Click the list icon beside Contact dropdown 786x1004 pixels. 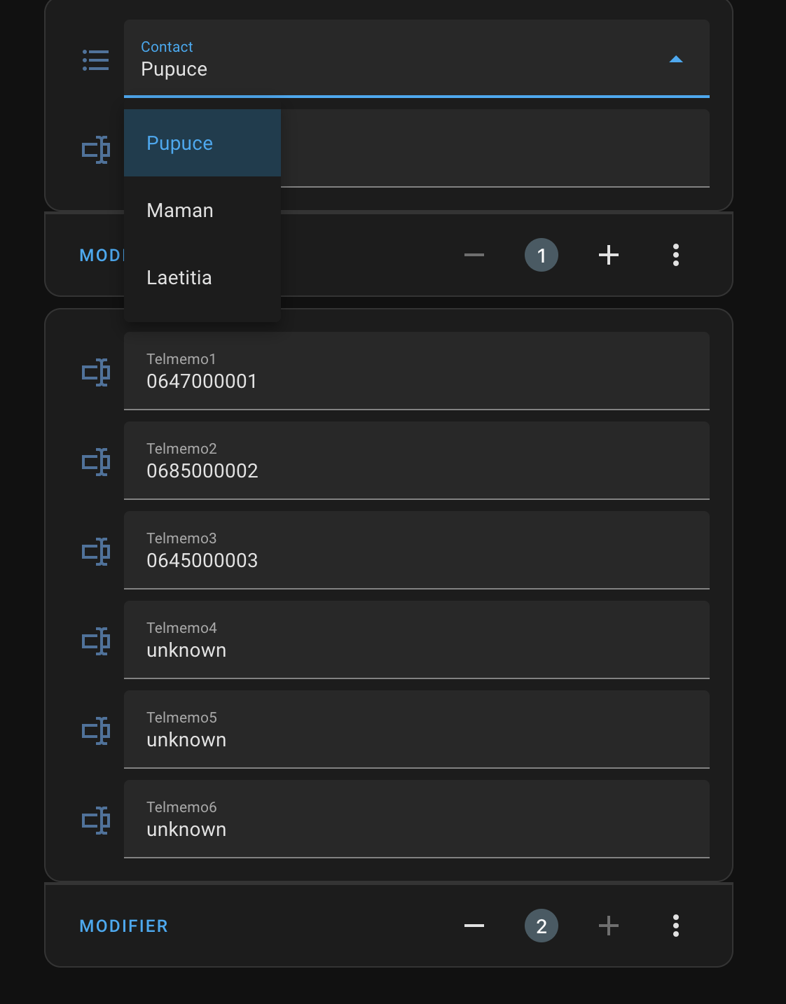[96, 60]
